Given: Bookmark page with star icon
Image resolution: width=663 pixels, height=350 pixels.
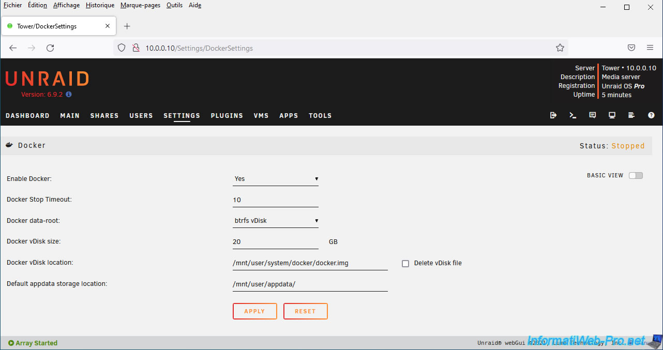Looking at the screenshot, I should [x=560, y=48].
